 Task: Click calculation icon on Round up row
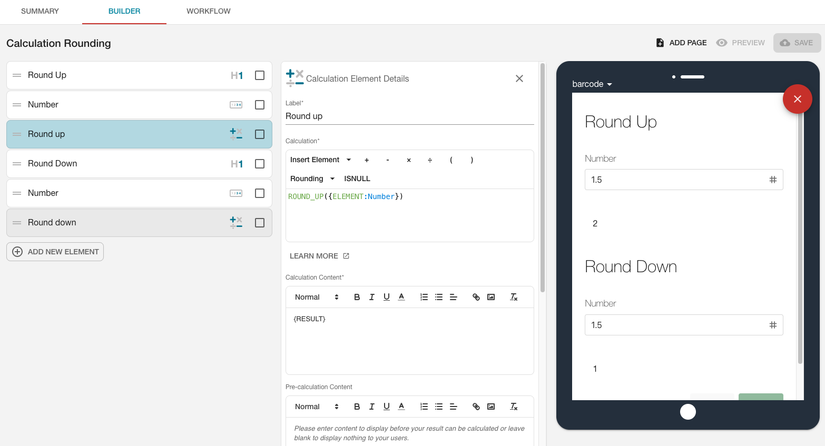point(236,134)
